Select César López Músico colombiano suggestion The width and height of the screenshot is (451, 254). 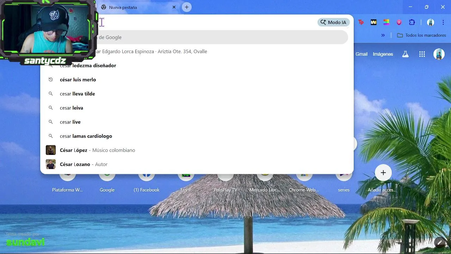click(197, 150)
